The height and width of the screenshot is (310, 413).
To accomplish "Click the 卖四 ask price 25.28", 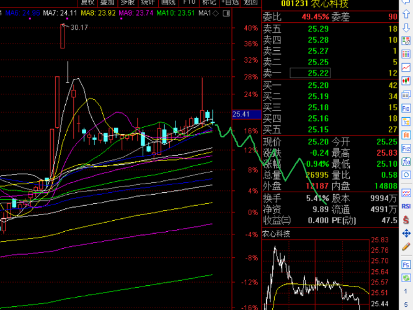I will 319,40.
